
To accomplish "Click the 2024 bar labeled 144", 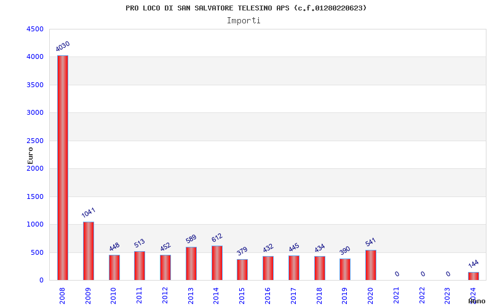I will pyautogui.click(x=474, y=276).
